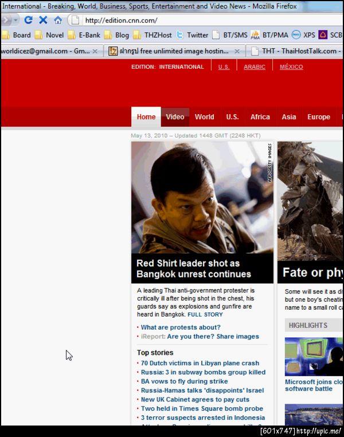Screen dimensions: 344x437
Task: Open 'Two held in Times Square bomb probe'
Action: pyautogui.click(x=202, y=408)
